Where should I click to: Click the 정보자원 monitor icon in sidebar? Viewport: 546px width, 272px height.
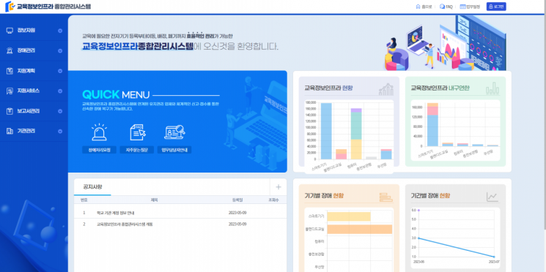(10, 31)
